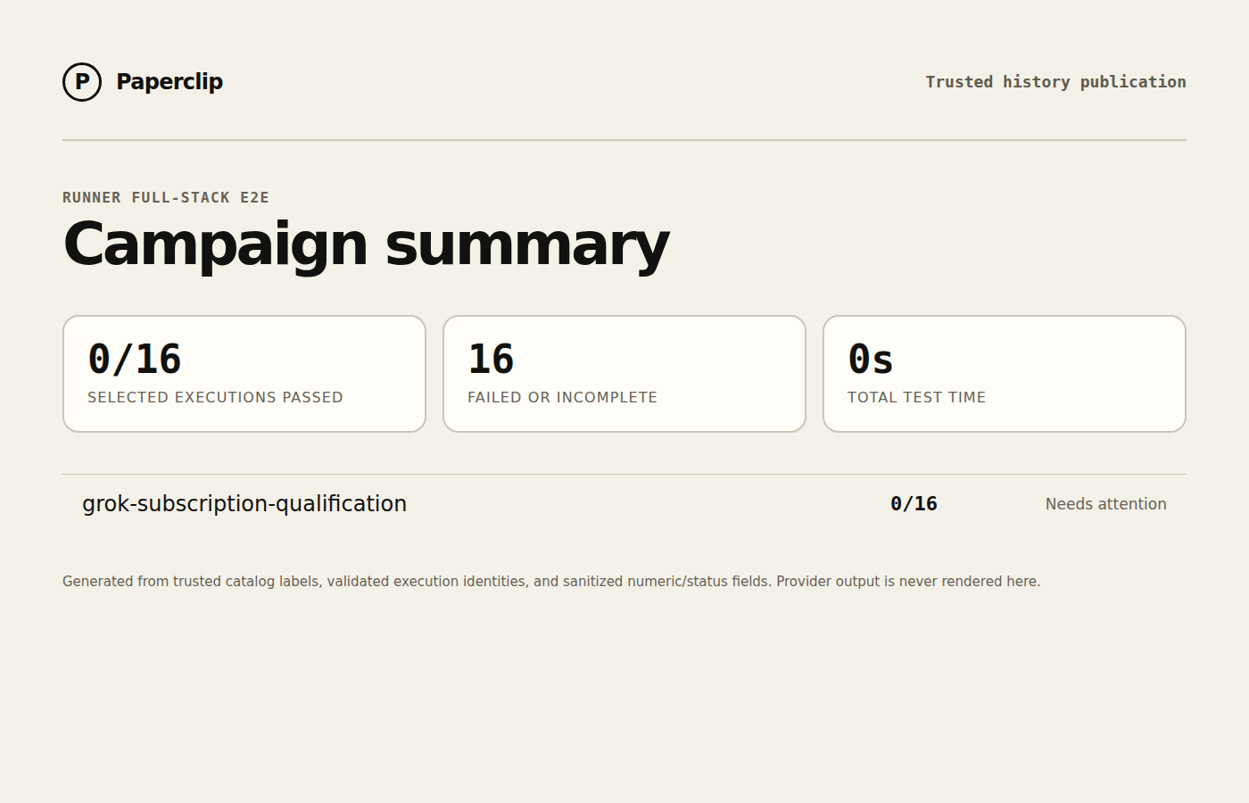Click the Needs attention status
Viewport: 1249px width, 803px height.
point(1106,504)
